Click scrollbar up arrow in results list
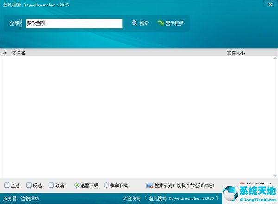This screenshot has width=278, height=204. 275,58
